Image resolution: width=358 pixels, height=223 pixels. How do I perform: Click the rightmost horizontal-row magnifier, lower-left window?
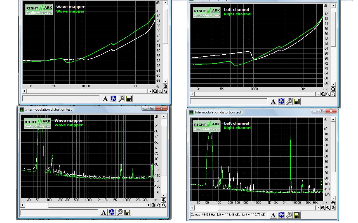tap(164, 205)
